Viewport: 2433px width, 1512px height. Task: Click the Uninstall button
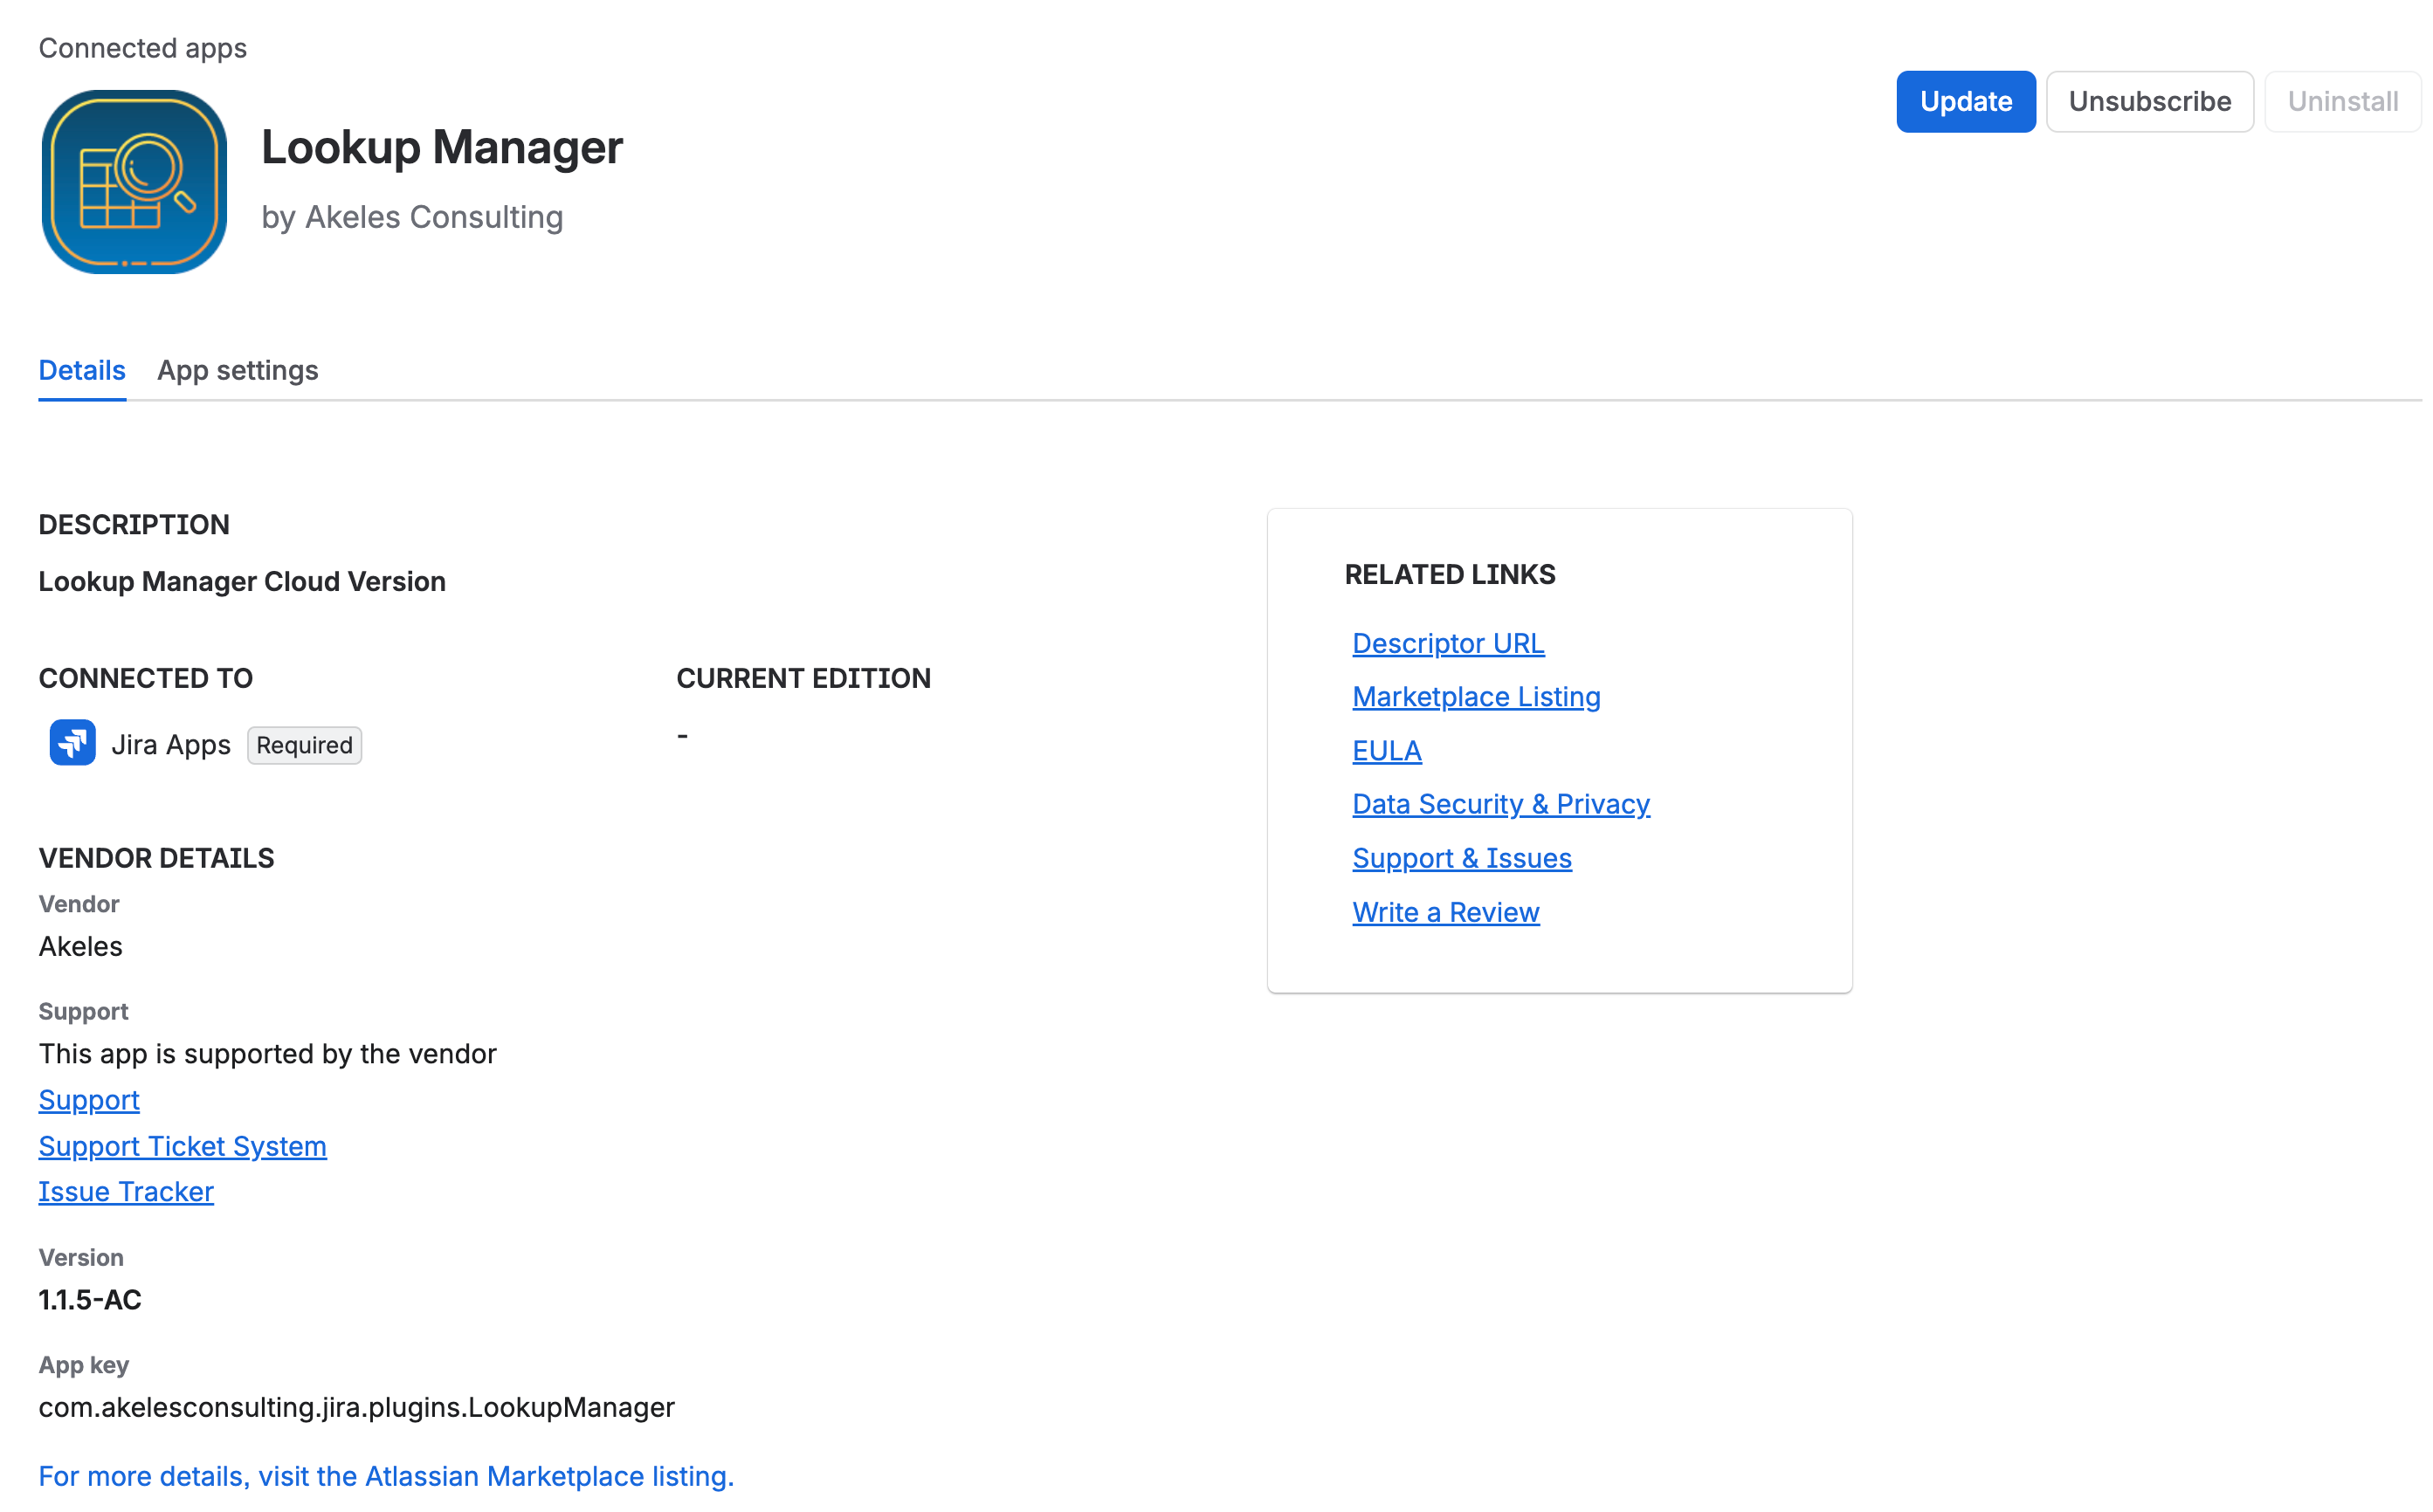pos(2342,101)
